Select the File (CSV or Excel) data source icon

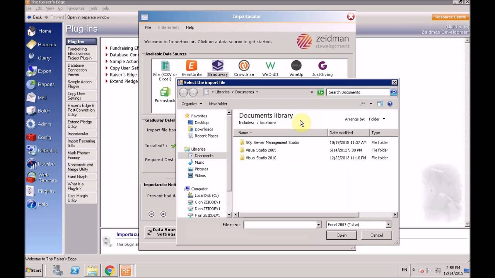tap(165, 66)
